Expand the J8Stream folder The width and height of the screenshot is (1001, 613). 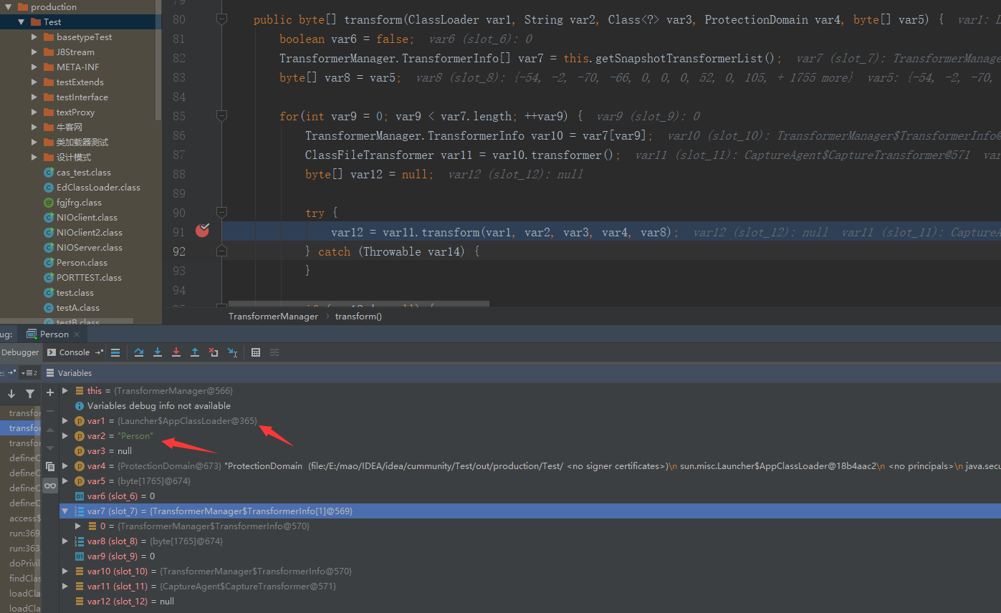point(34,52)
